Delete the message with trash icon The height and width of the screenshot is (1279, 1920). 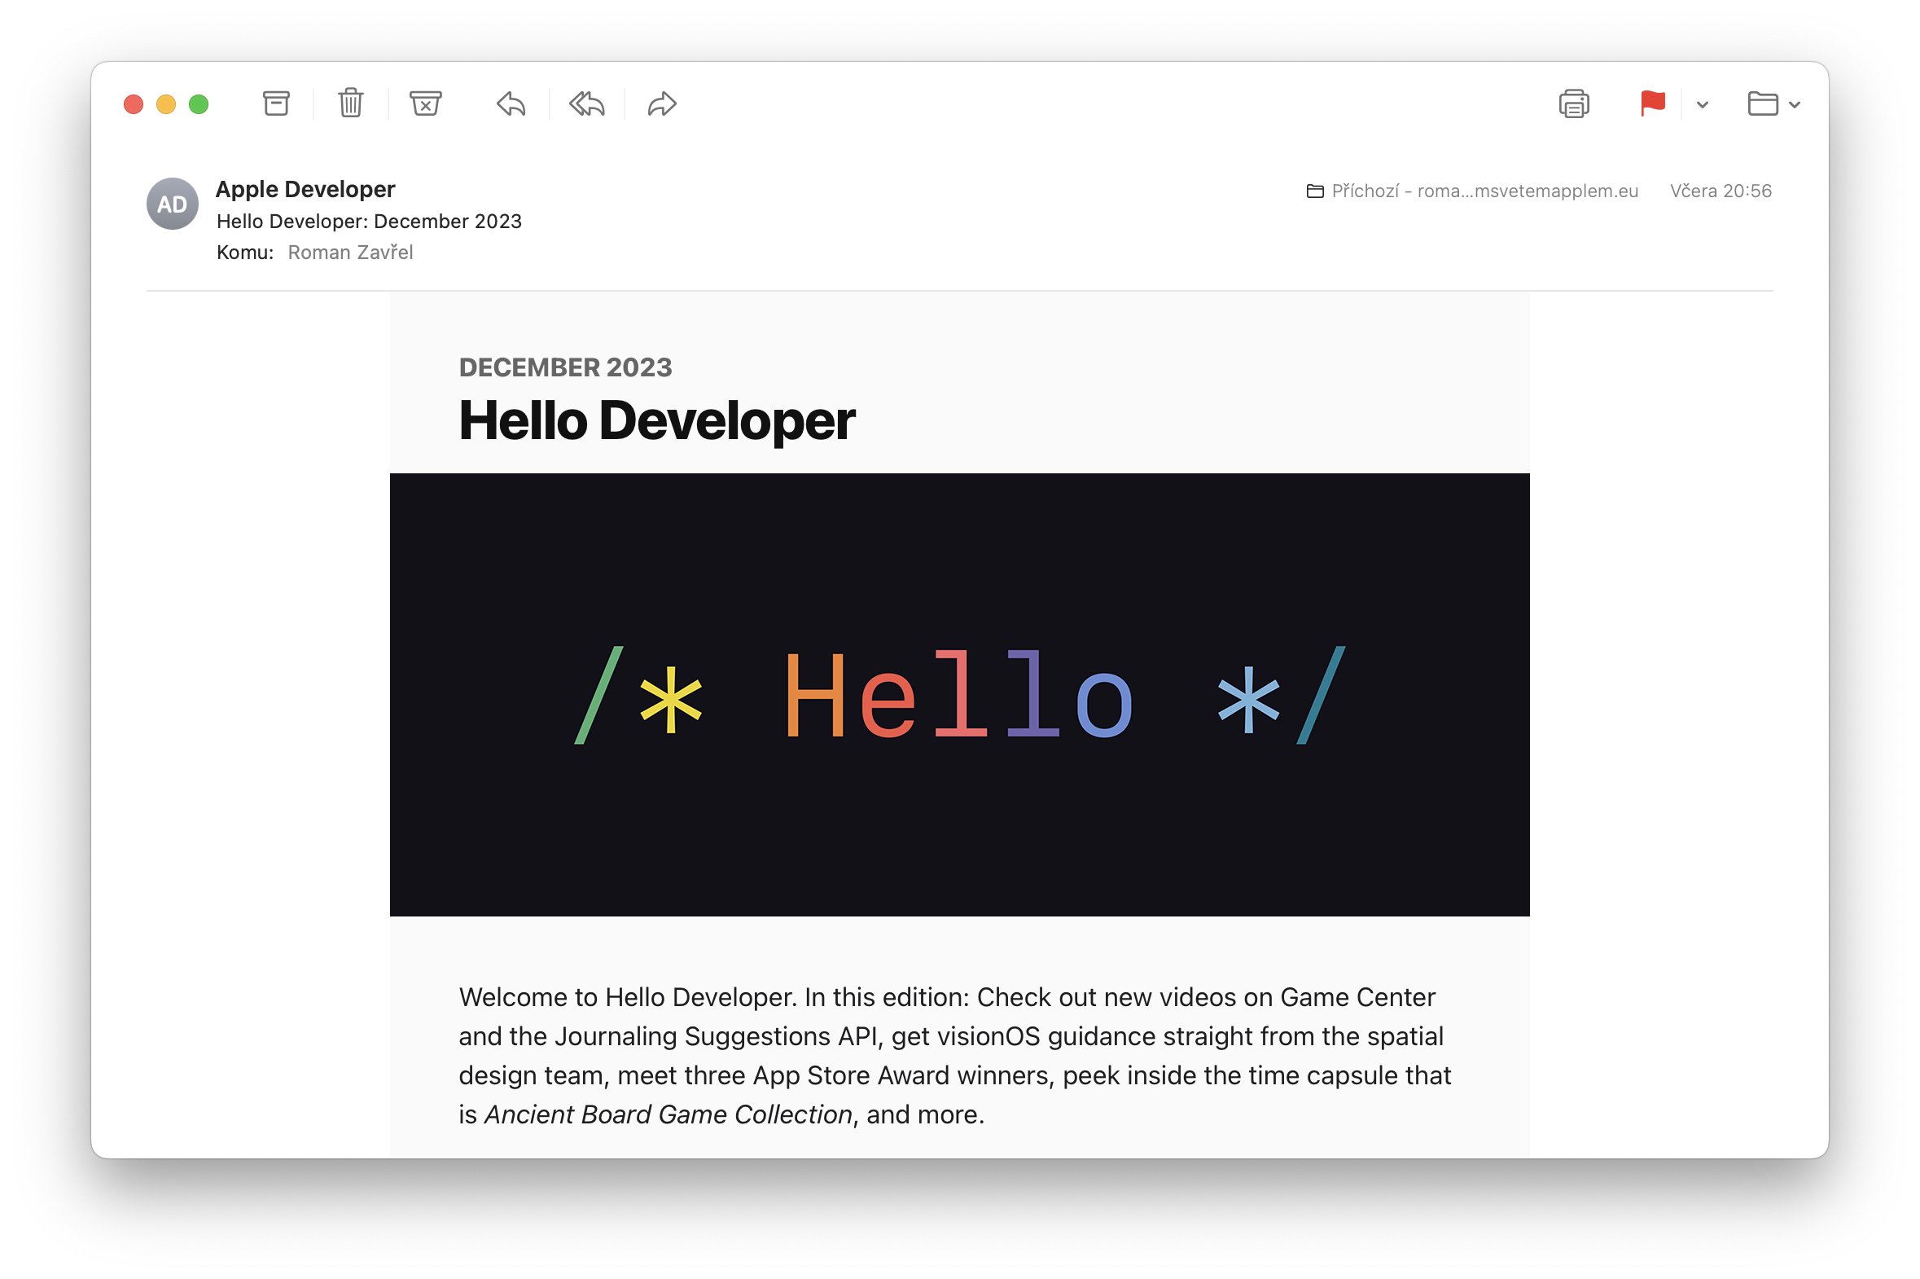pyautogui.click(x=351, y=103)
